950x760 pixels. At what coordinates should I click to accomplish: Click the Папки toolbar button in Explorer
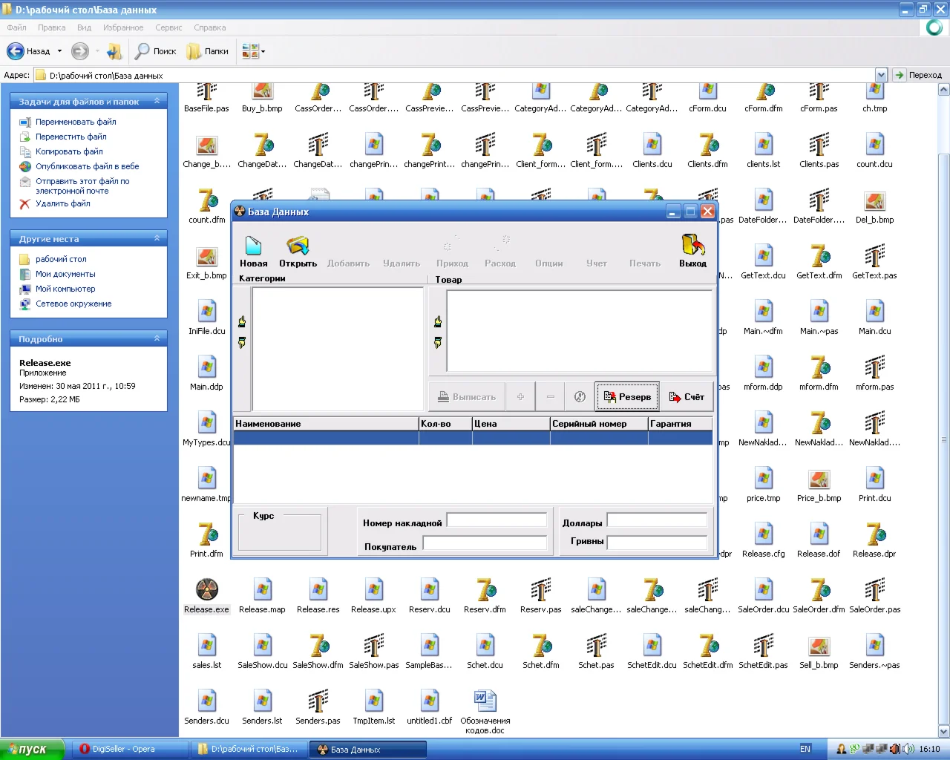(208, 51)
